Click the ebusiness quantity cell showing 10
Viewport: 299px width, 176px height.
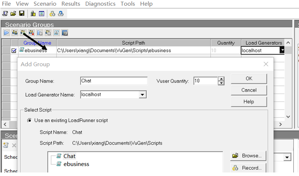click(226, 50)
